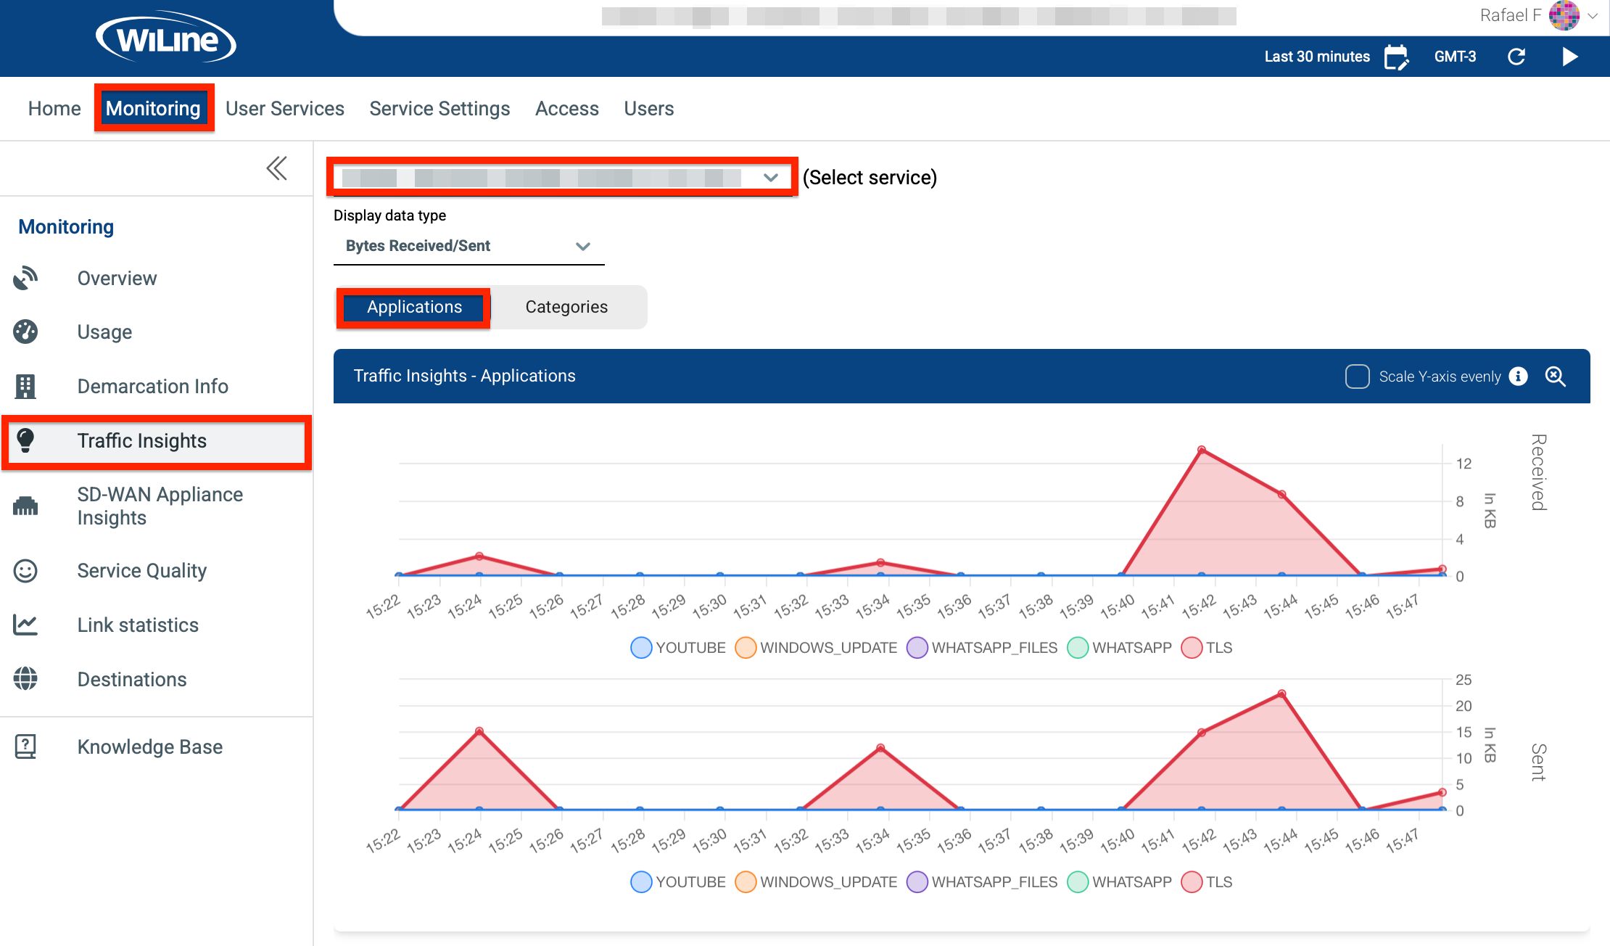Go to the Knowledge Base
The width and height of the screenshot is (1610, 946).
tap(26, 746)
